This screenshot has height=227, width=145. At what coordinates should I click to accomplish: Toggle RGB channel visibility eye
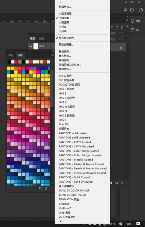pos(31,47)
